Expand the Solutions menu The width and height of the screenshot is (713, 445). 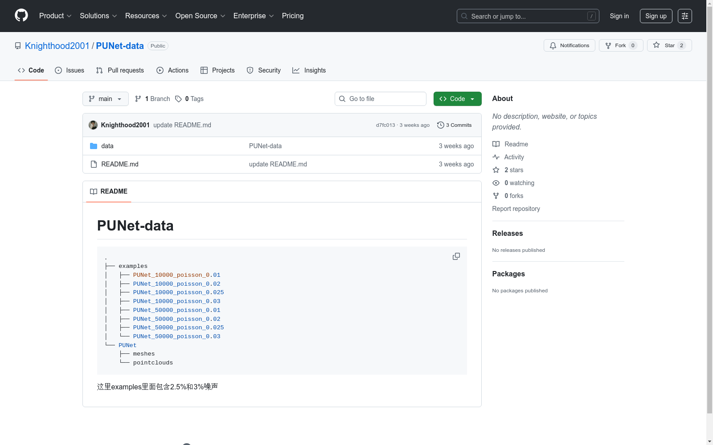tap(98, 16)
